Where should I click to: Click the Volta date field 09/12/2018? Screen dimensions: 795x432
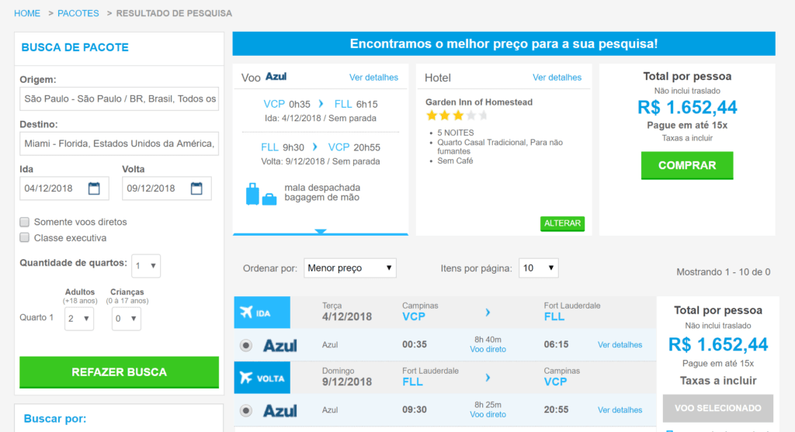(167, 188)
